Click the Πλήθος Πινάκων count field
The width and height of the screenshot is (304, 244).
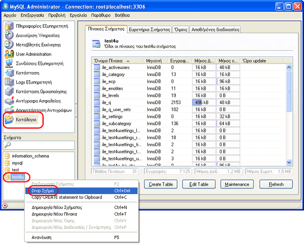(115, 171)
